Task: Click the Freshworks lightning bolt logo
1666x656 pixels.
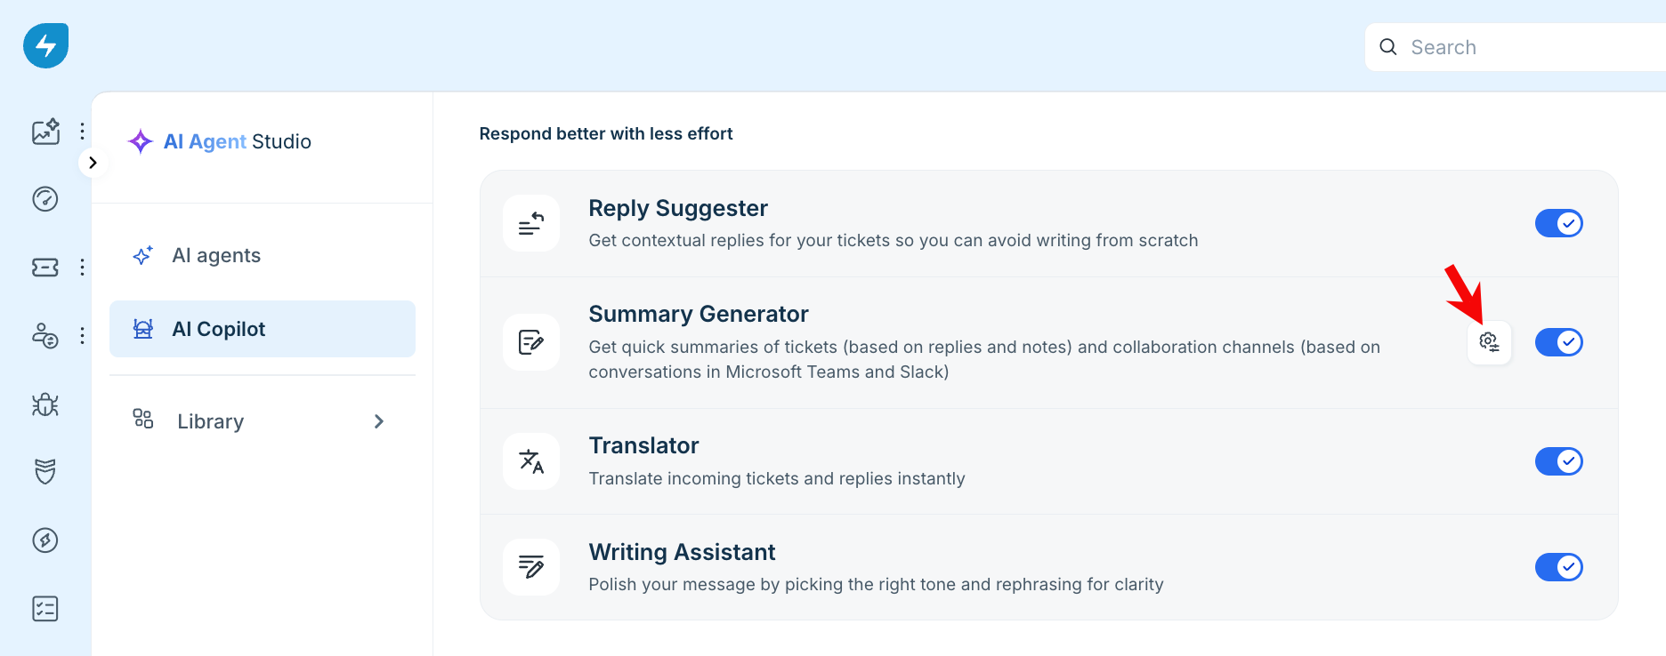Action: (x=46, y=46)
